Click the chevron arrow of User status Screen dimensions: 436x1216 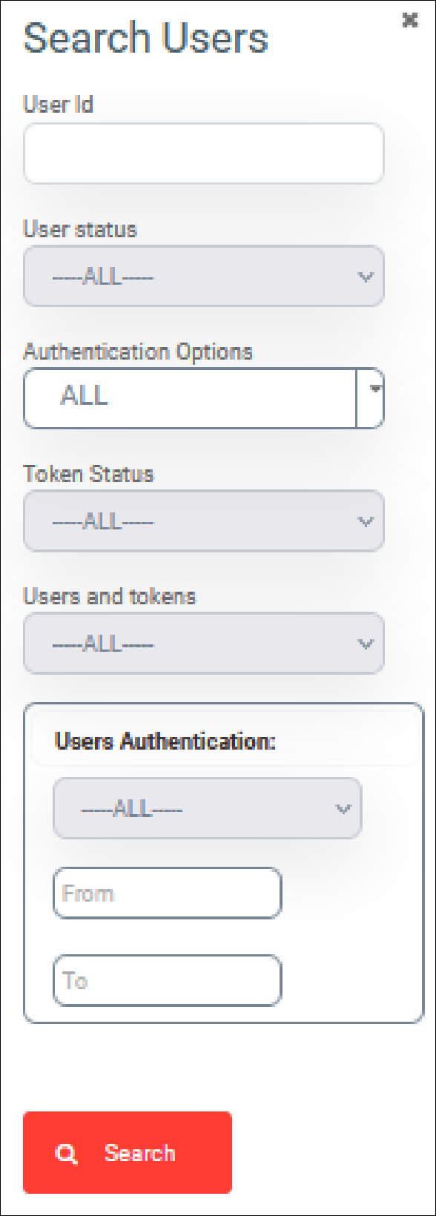(x=365, y=277)
